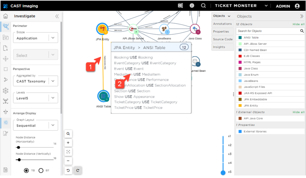Viewport: 306px width, 178px height.
Task: Select the JPA Entity node
Action: coord(103,29)
